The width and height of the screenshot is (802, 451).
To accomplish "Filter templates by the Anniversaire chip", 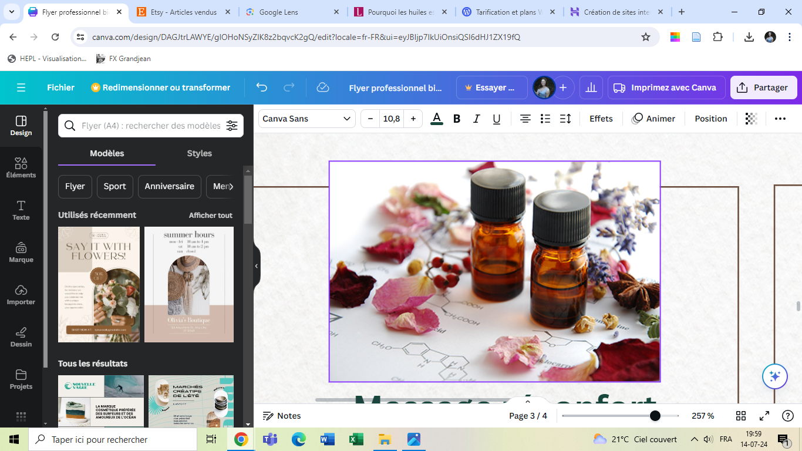I will 170,186.
